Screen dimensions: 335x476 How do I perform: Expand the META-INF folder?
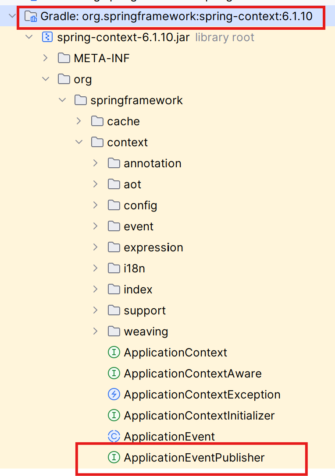coord(46,58)
